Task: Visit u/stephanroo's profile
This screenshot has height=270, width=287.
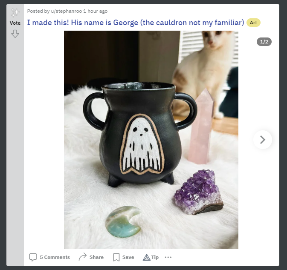Action: coord(66,11)
